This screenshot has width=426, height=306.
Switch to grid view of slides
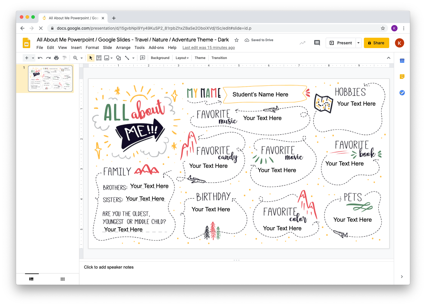pos(62,279)
